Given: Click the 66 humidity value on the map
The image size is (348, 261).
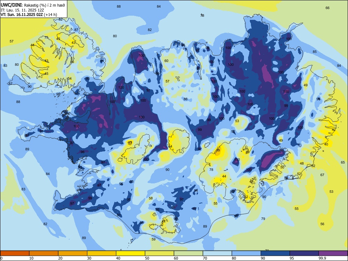Looking at the screenshot, I should (327, 8).
